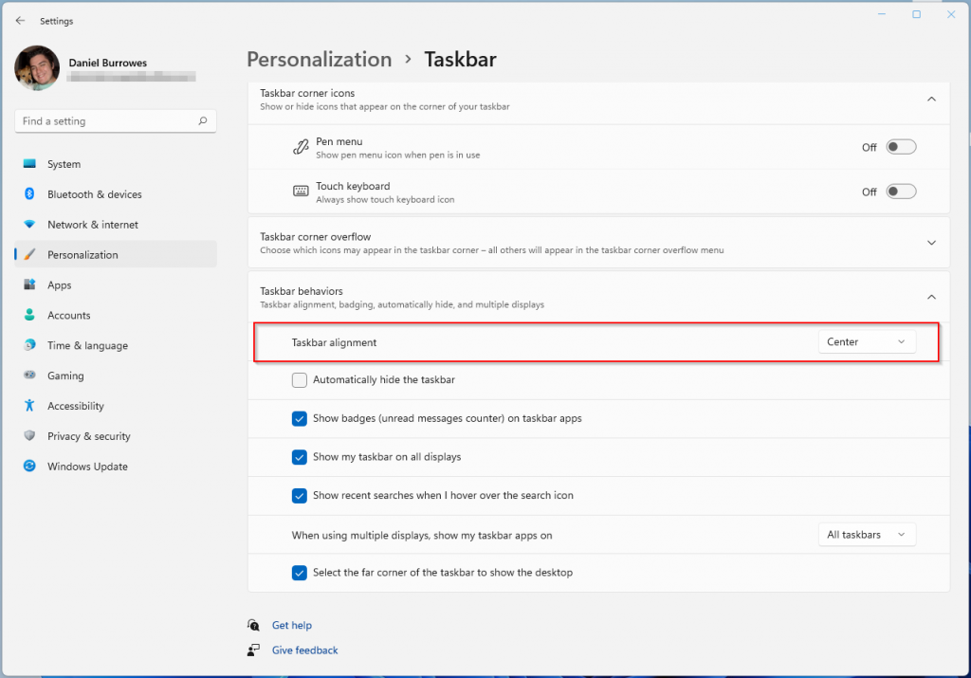Click the Gaming controller icon
The height and width of the screenshot is (678, 971).
coord(29,376)
